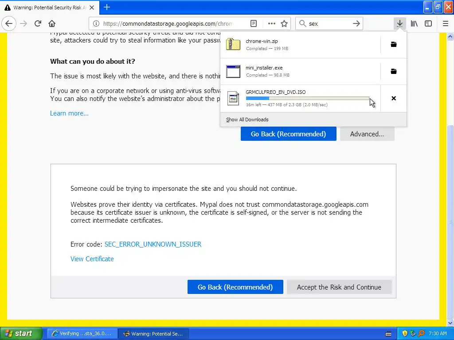Click the vertical scrollbar down arrow
Viewport: 454px width, 340px height.
(x=450, y=323)
